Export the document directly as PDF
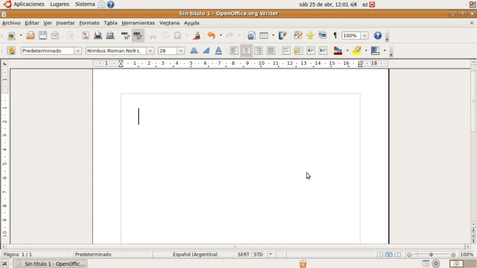 coord(85,35)
